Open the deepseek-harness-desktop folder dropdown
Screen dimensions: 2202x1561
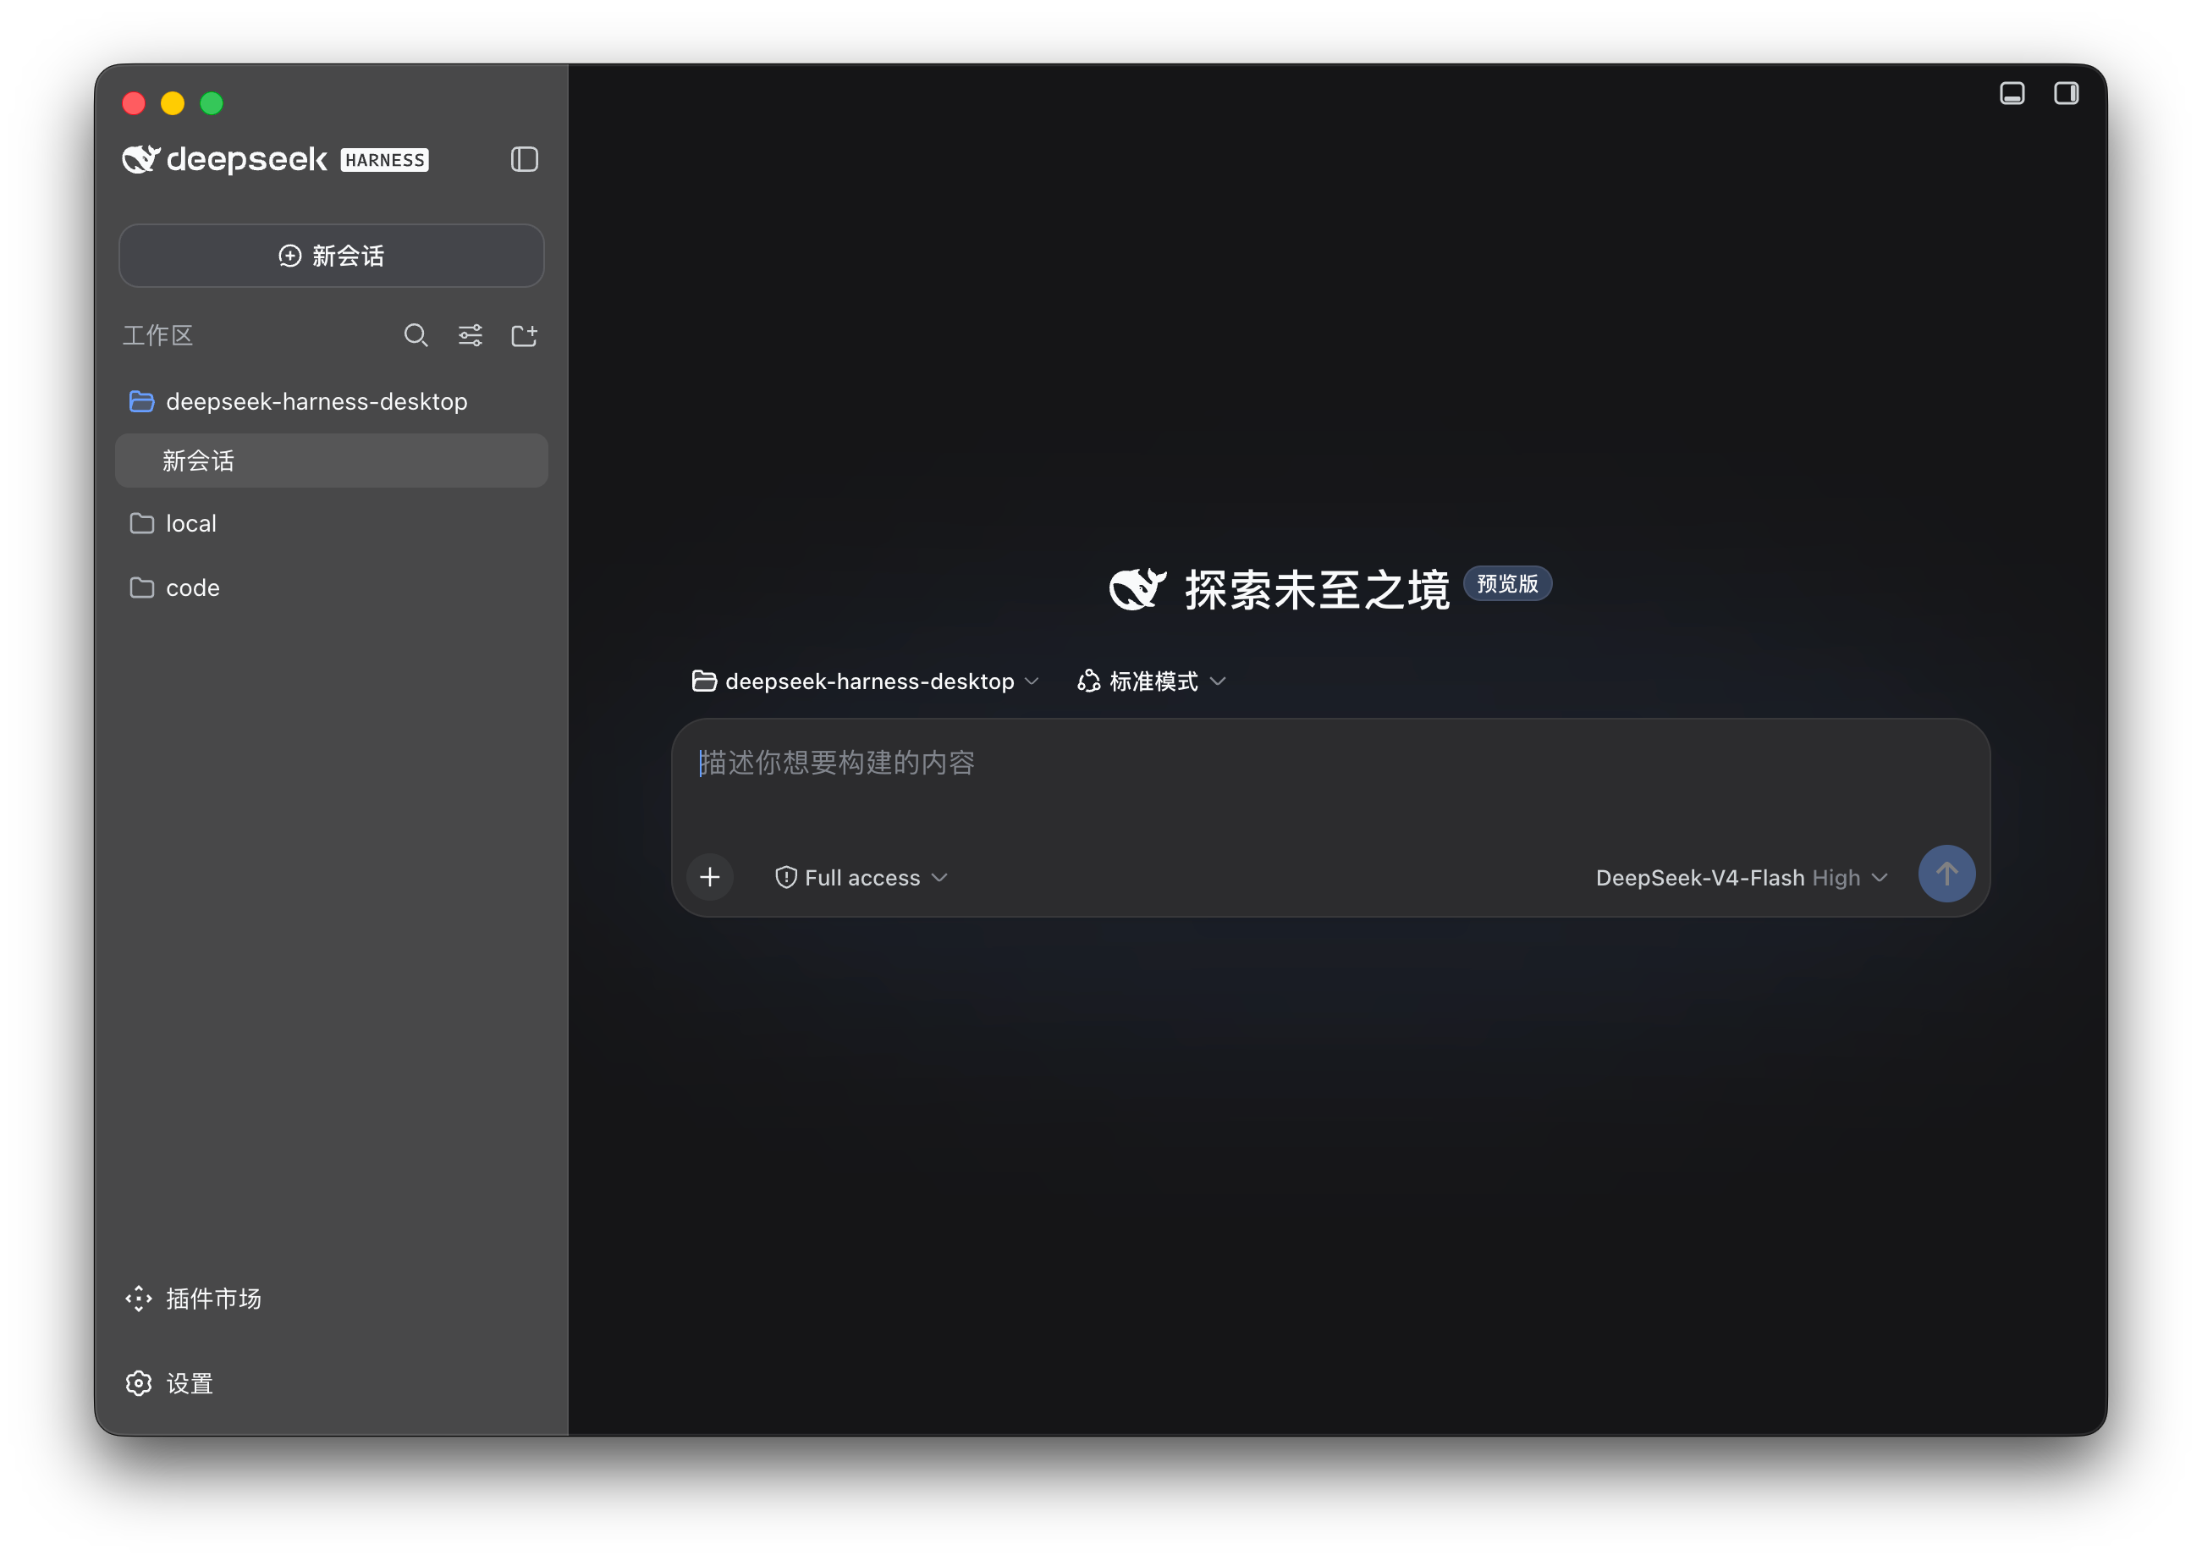pyautogui.click(x=866, y=681)
